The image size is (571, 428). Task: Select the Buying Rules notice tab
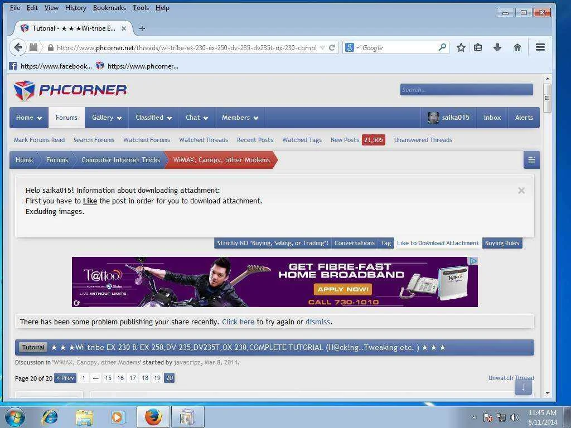point(502,243)
